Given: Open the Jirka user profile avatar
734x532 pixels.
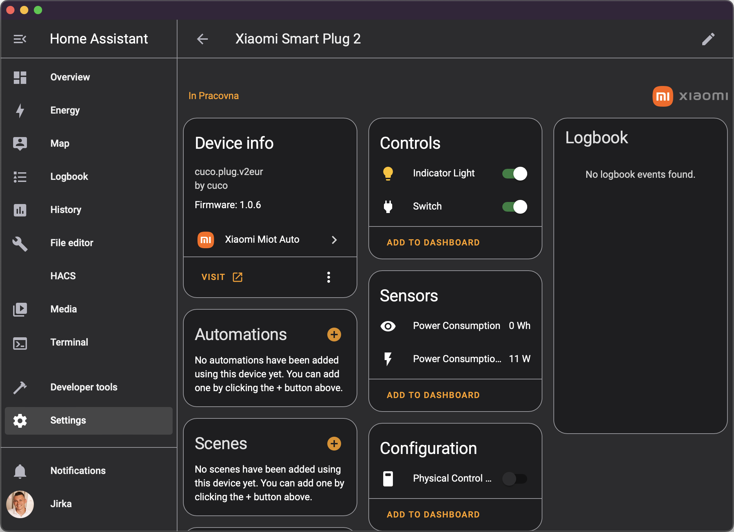Looking at the screenshot, I should [20, 504].
